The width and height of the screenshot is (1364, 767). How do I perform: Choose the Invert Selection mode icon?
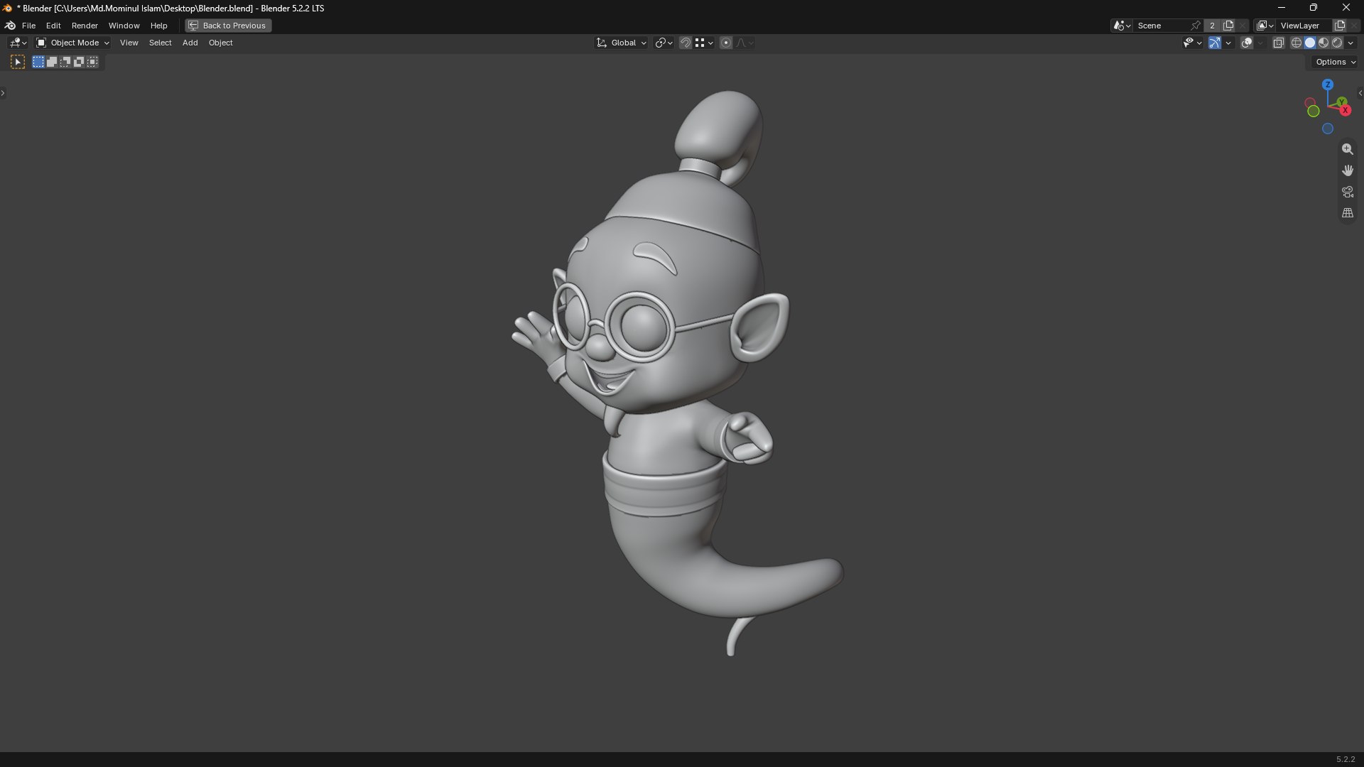click(x=79, y=62)
